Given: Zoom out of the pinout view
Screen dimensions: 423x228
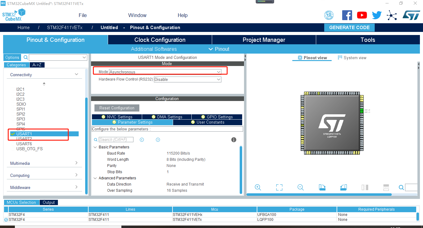Looking at the screenshot, I should tap(300, 187).
